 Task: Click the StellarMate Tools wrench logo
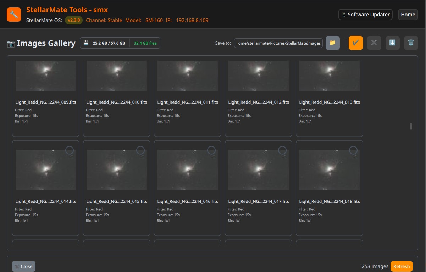[x=14, y=14]
